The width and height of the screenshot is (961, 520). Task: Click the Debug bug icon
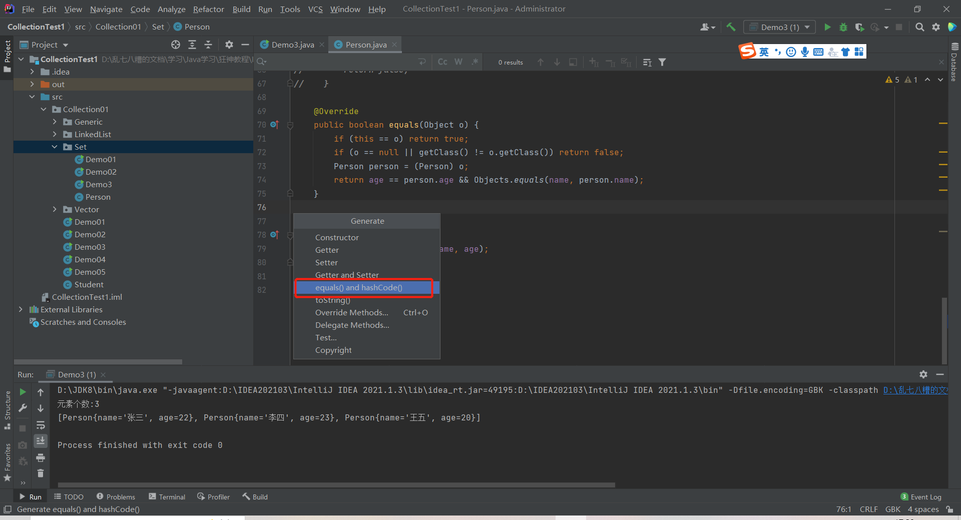[843, 27]
